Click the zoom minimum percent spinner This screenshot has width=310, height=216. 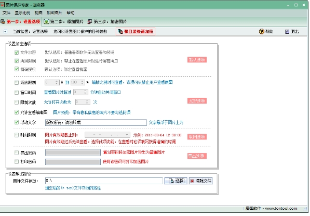(x=52, y=82)
